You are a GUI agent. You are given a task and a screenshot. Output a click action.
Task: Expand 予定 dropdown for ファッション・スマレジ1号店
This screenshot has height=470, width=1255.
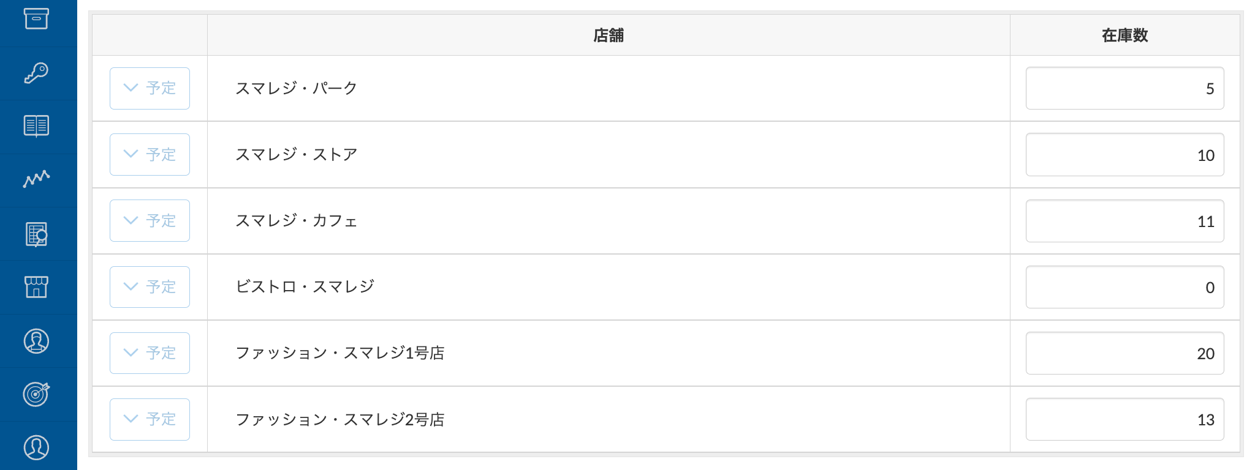(150, 352)
